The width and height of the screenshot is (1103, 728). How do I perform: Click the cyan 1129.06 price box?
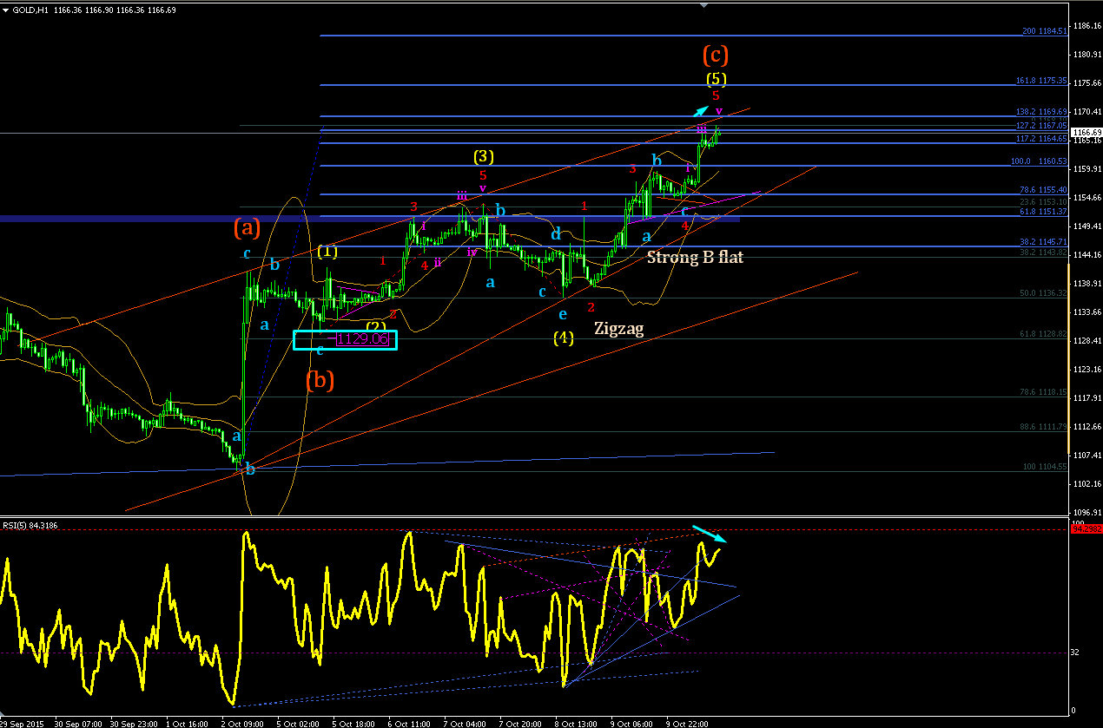[x=345, y=339]
